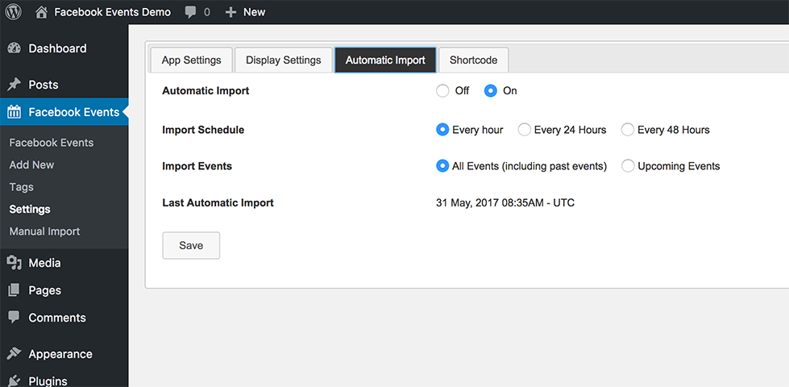The image size is (789, 387).
Task: Click the WordPress logo icon
Action: click(x=14, y=12)
